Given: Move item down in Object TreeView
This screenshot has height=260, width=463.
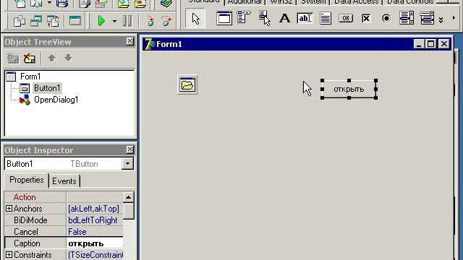Looking at the screenshot, I should [x=68, y=58].
